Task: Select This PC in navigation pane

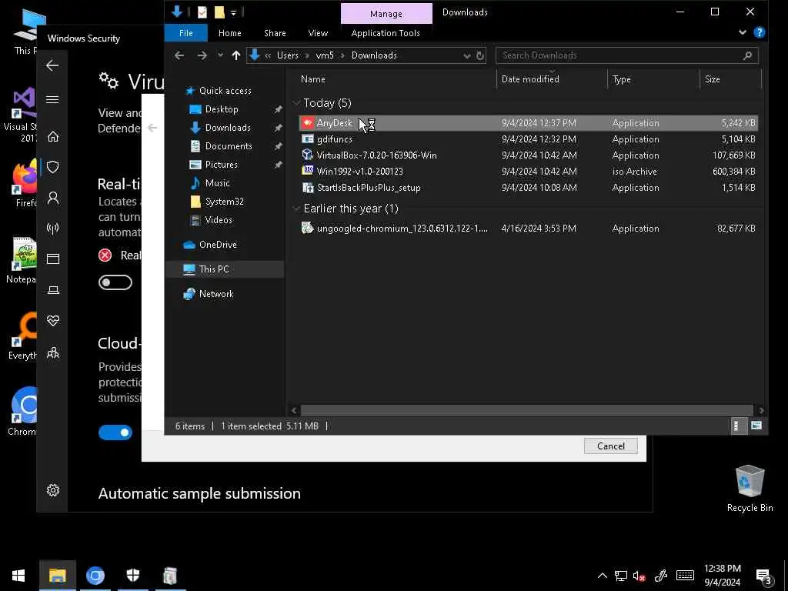Action: coord(214,269)
